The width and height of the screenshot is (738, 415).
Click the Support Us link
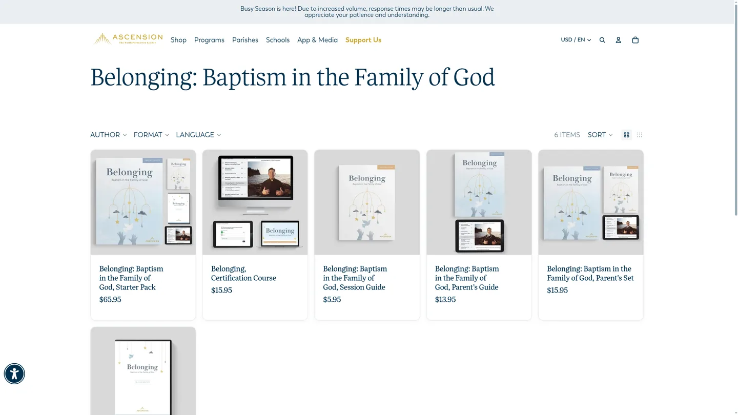pos(363,40)
